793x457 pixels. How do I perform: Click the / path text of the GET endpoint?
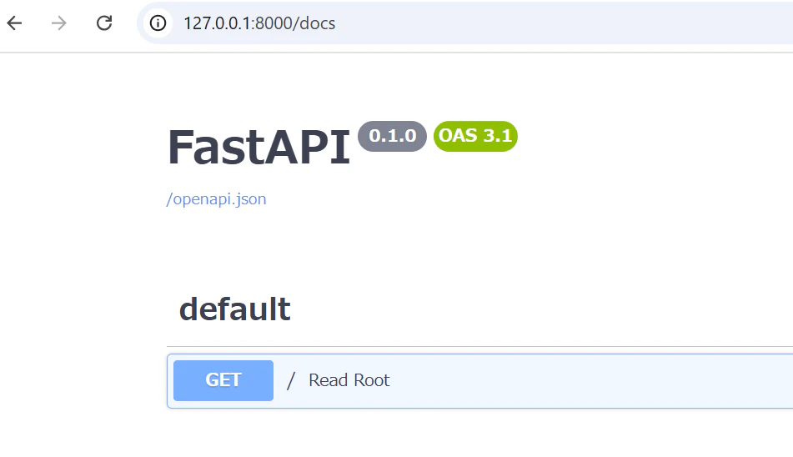pyautogui.click(x=291, y=380)
